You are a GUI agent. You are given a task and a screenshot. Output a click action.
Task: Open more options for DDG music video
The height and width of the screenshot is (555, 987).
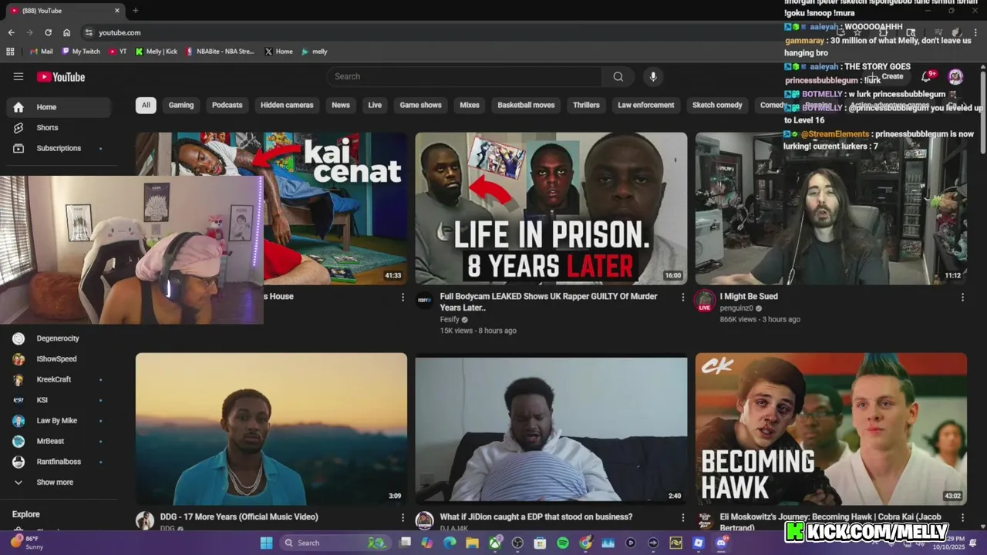click(x=403, y=517)
